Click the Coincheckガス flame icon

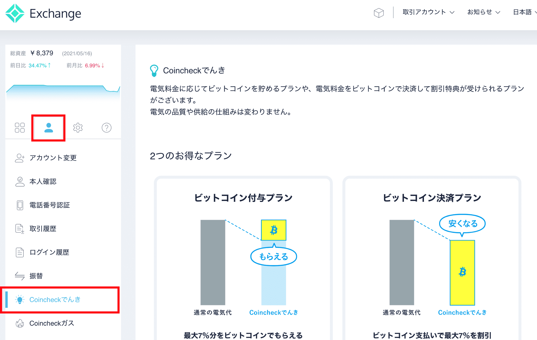point(19,323)
